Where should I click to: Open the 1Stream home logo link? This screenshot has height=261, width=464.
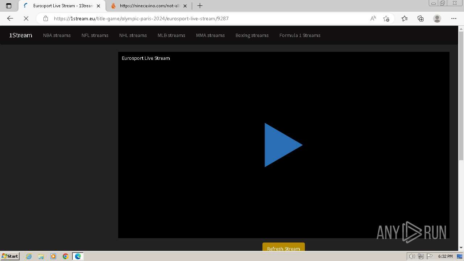[x=21, y=35]
